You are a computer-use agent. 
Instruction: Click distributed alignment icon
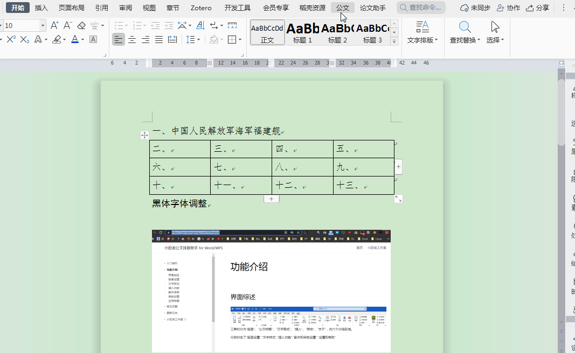[x=172, y=39]
